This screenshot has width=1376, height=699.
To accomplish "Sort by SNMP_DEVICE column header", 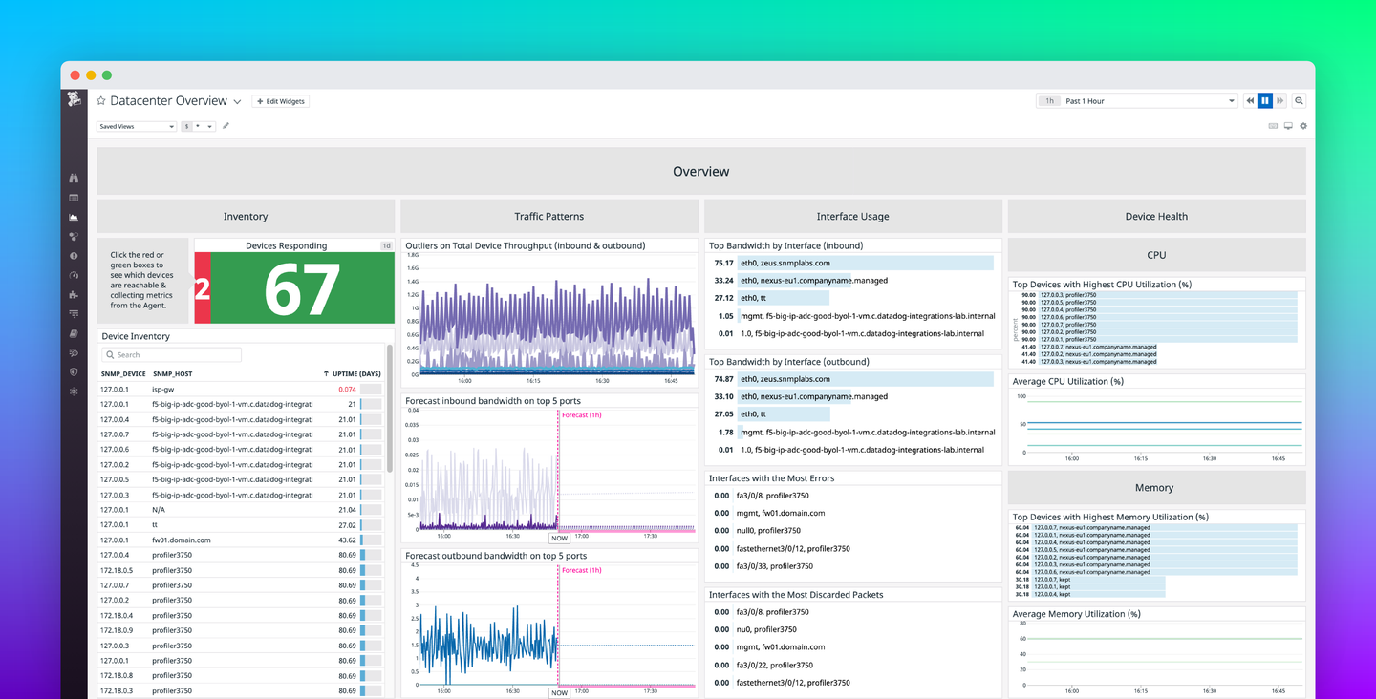I will pyautogui.click(x=123, y=373).
